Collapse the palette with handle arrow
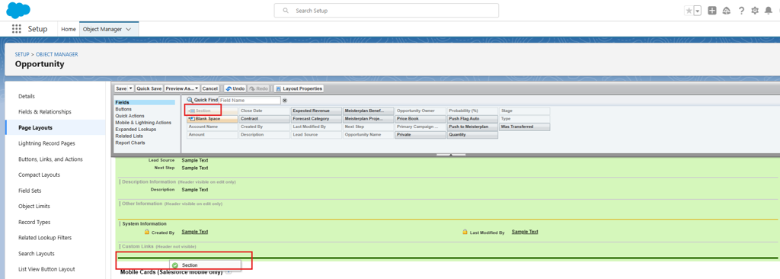 (x=451, y=155)
